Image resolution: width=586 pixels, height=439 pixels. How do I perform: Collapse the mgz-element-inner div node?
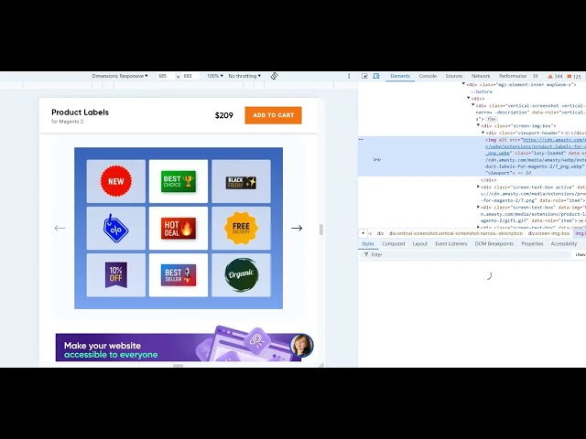click(464, 84)
